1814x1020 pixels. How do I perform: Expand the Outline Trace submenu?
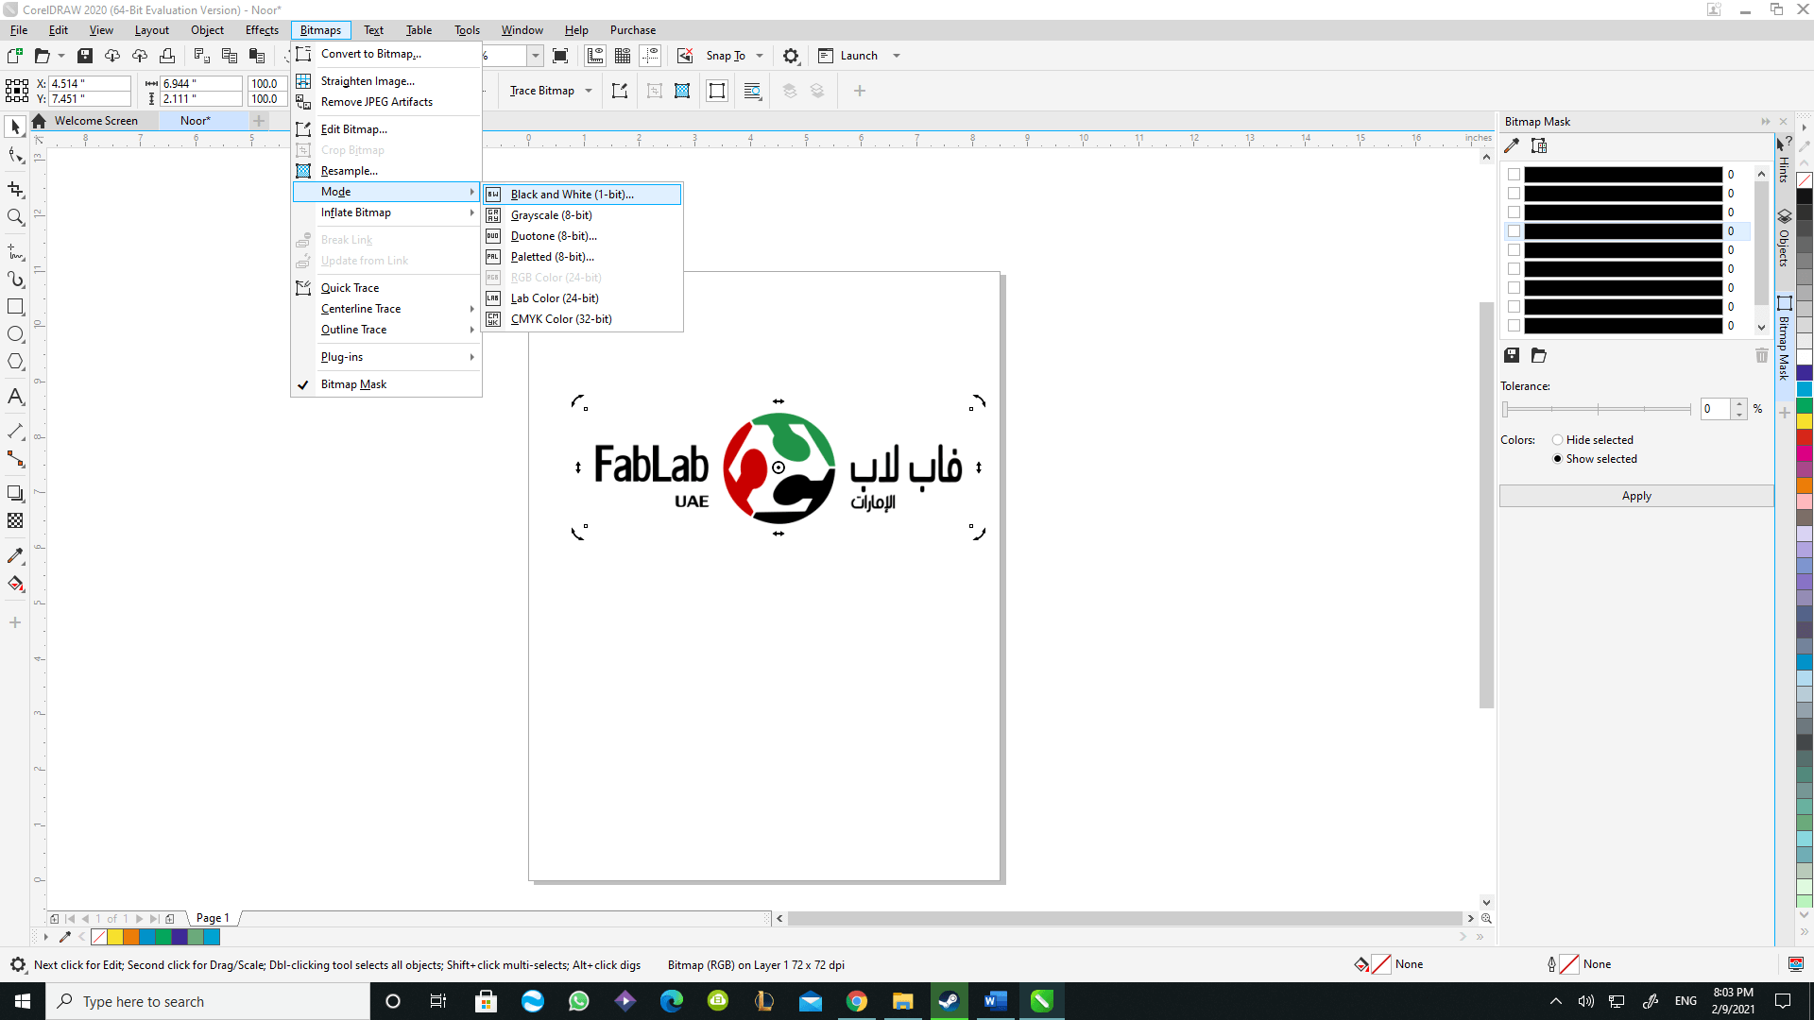click(x=386, y=330)
